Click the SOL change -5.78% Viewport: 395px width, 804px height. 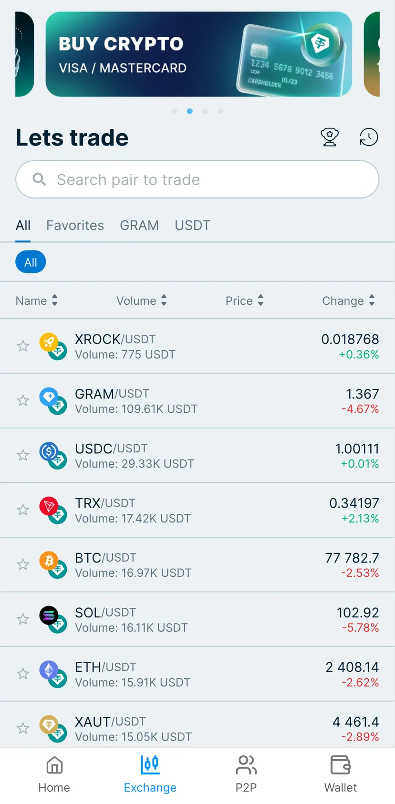click(x=361, y=627)
